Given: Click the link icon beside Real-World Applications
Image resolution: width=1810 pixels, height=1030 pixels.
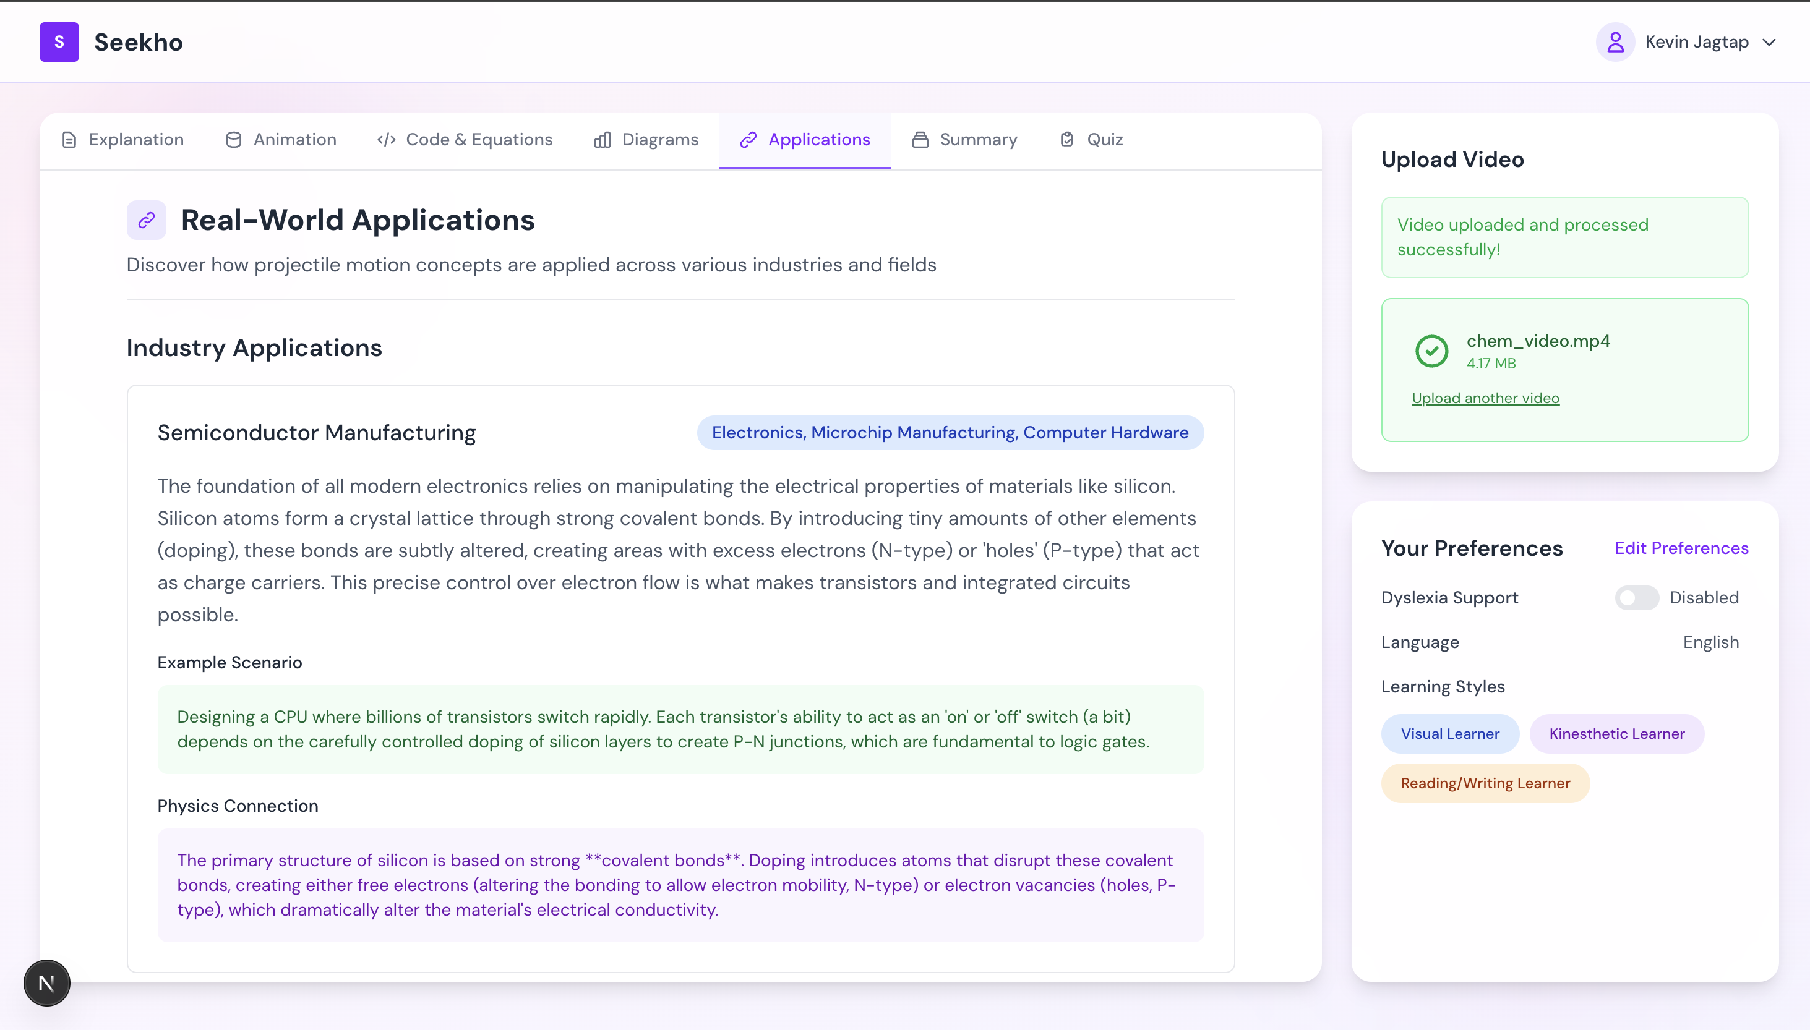Looking at the screenshot, I should coord(147,220).
